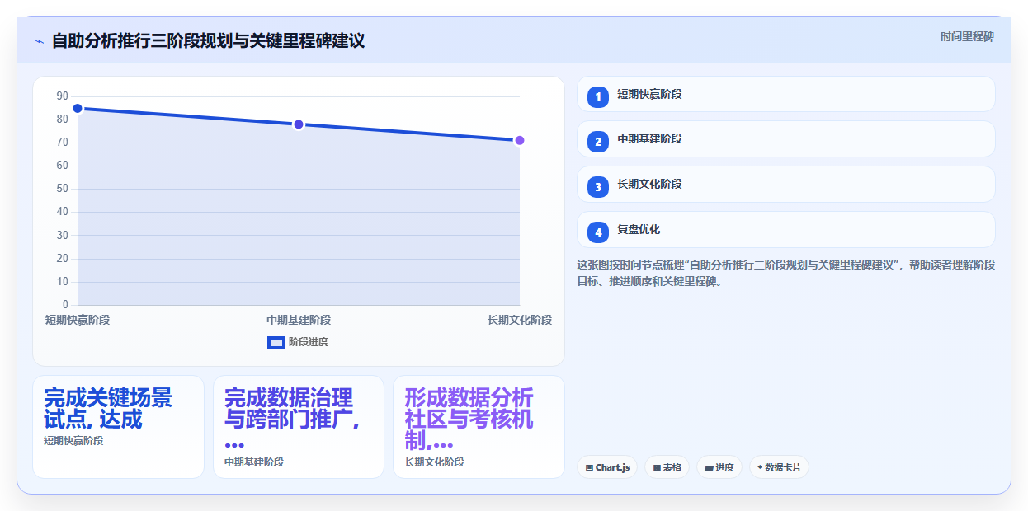
Task: Click the y-axis value 0
Action: point(66,305)
